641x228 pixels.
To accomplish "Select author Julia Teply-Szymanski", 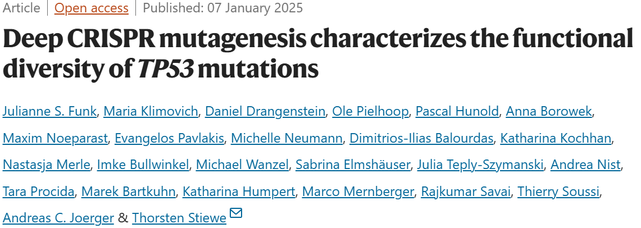I will pos(480,165).
